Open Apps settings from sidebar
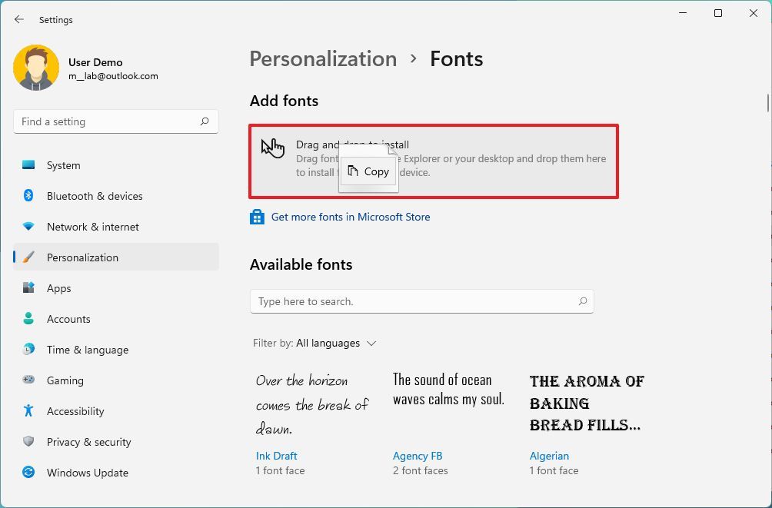This screenshot has width=772, height=508. 58,288
